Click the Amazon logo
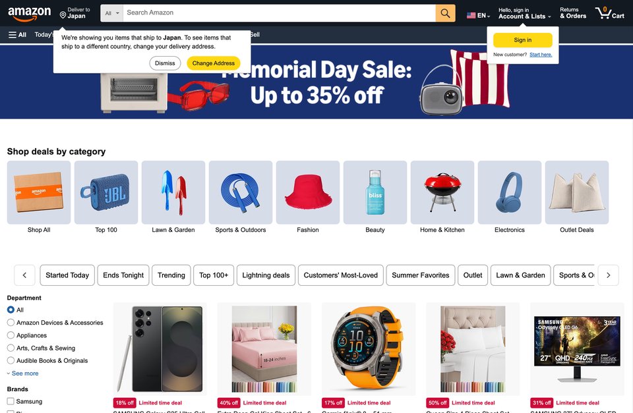 coord(30,13)
